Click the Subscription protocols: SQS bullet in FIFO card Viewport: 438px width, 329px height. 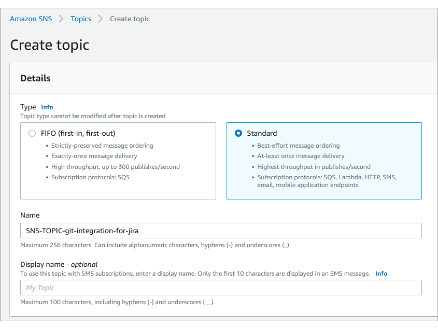click(x=90, y=177)
